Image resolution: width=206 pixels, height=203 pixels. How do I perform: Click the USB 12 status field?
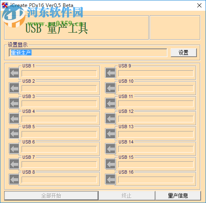coord(156,119)
